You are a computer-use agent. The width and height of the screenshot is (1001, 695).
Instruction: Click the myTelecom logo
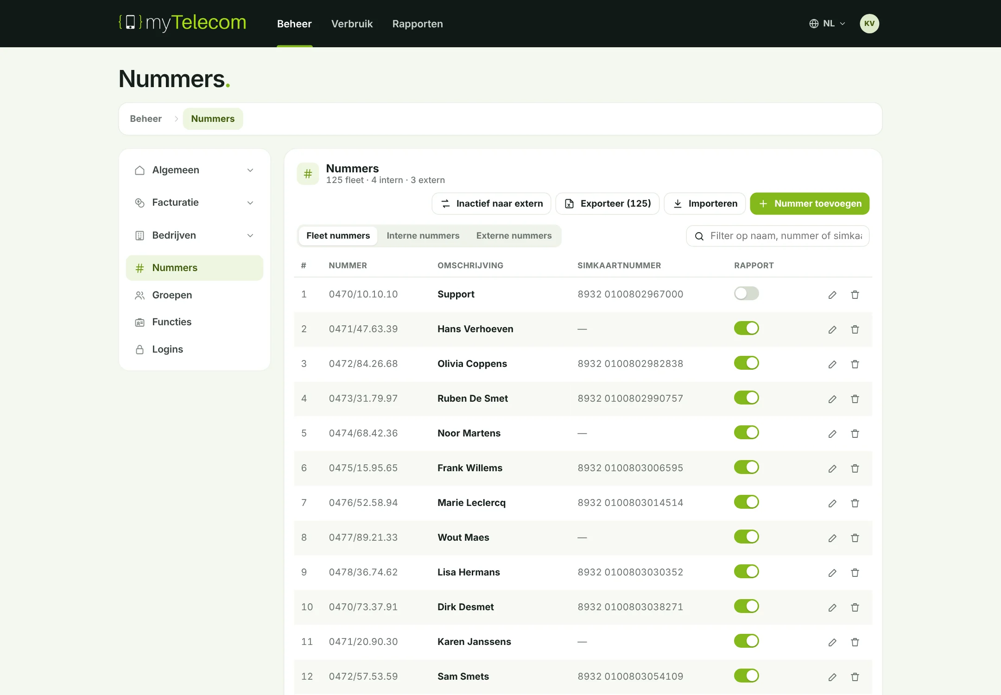click(x=182, y=23)
